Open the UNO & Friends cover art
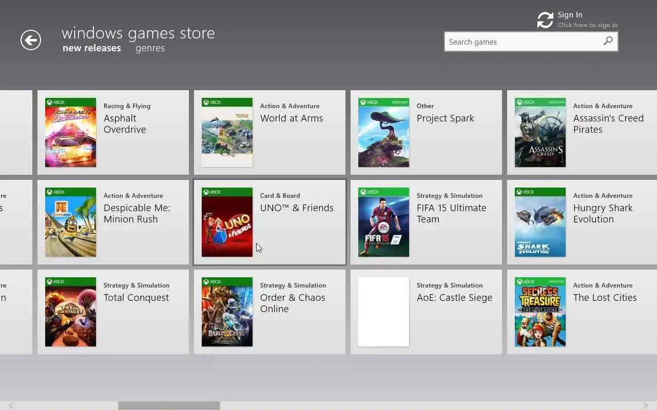 227,222
